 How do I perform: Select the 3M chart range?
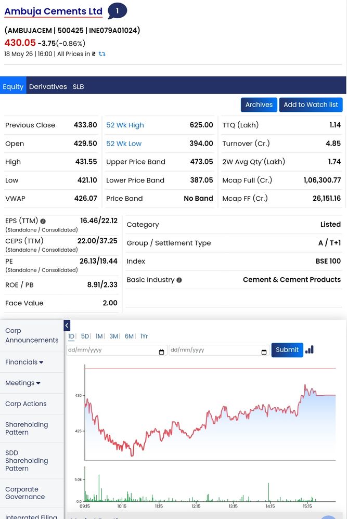pyautogui.click(x=113, y=336)
